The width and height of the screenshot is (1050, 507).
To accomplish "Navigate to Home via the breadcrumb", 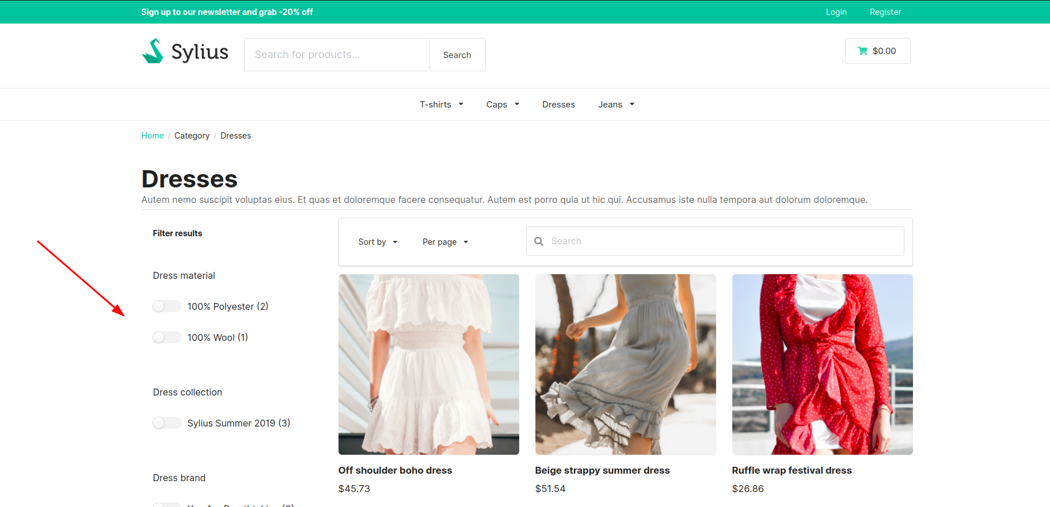I will coord(153,136).
